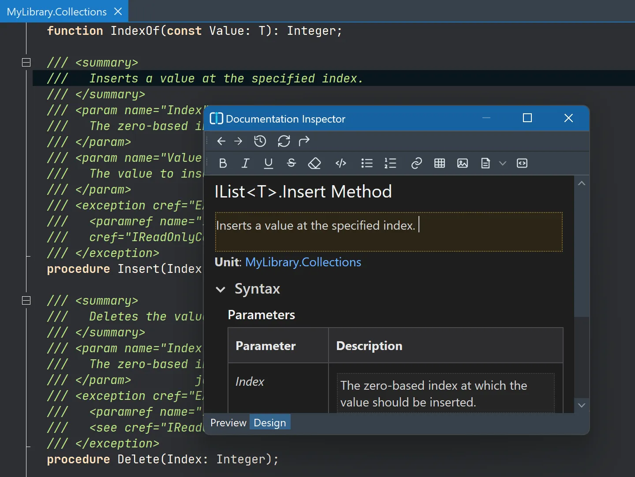
Task: Insert a bulleted list
Action: [x=367, y=164]
